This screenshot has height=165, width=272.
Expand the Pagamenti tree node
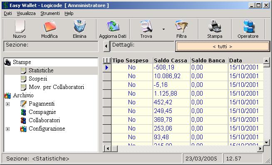coord(7,104)
